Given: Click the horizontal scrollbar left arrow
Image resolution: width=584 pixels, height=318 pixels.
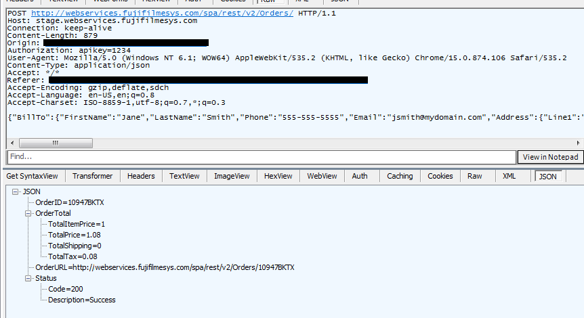Looking at the screenshot, I should (x=12, y=143).
